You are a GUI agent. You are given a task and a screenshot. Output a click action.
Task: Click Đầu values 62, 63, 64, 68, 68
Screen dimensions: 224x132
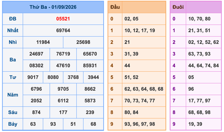144,89
